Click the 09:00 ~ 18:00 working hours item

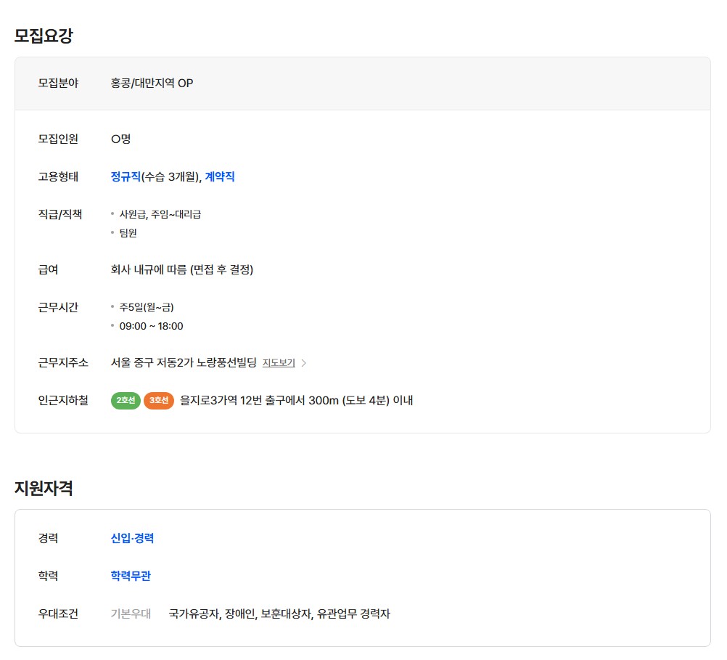point(151,326)
